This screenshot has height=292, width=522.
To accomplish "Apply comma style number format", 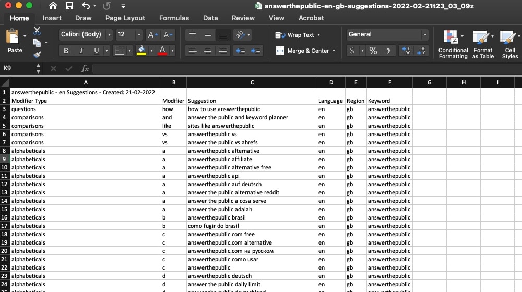I will point(388,51).
